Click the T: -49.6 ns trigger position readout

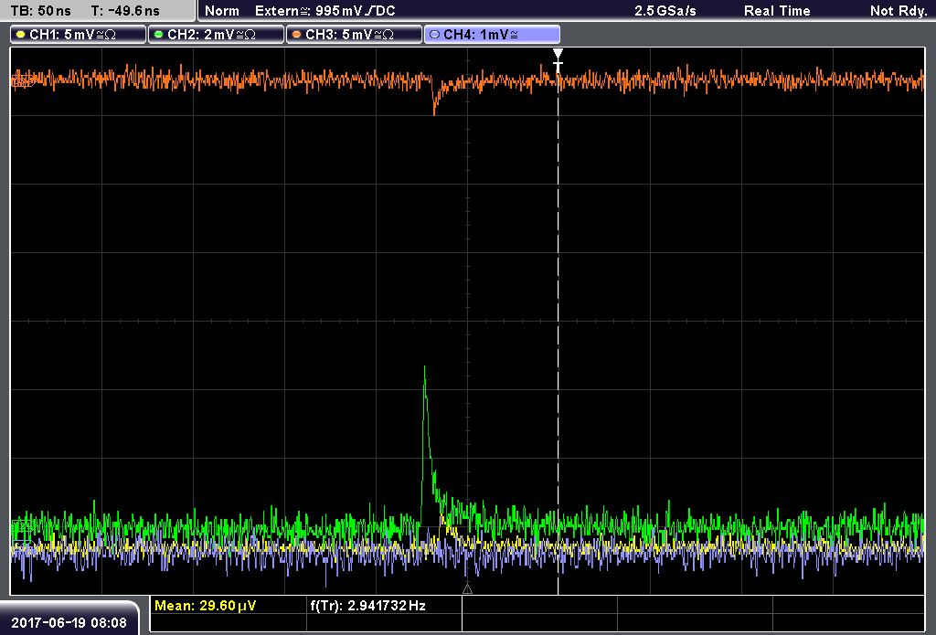pos(125,11)
